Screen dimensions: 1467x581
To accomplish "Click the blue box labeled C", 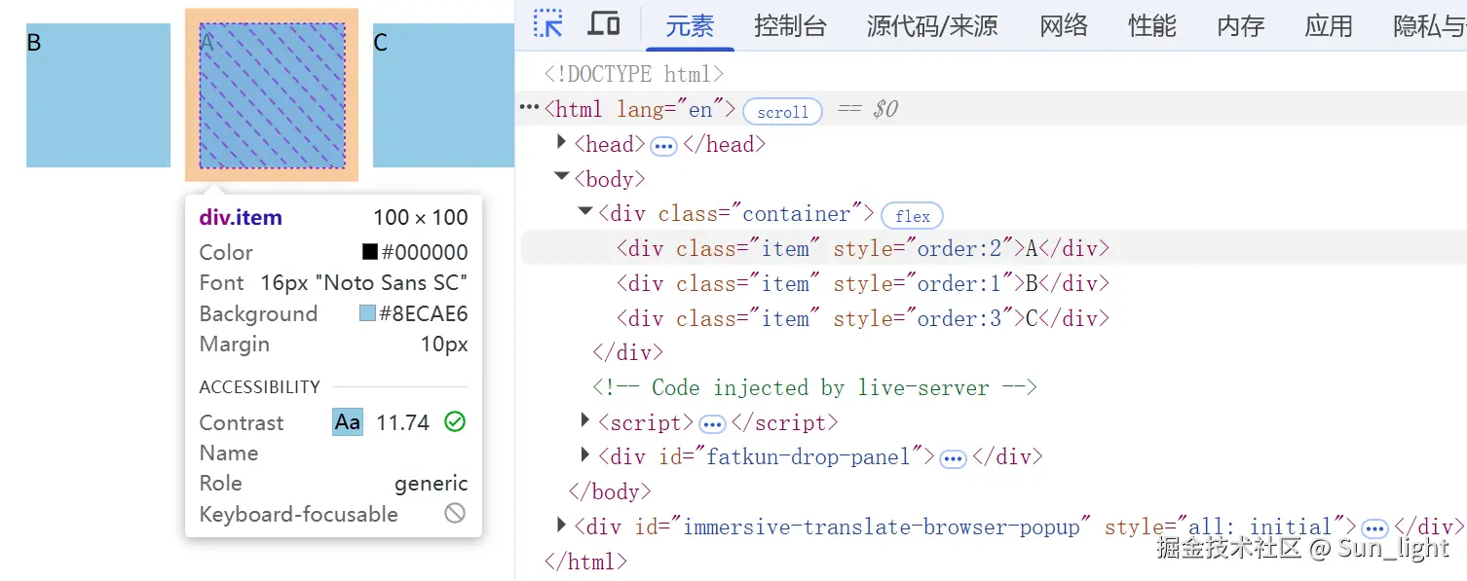I will [443, 95].
